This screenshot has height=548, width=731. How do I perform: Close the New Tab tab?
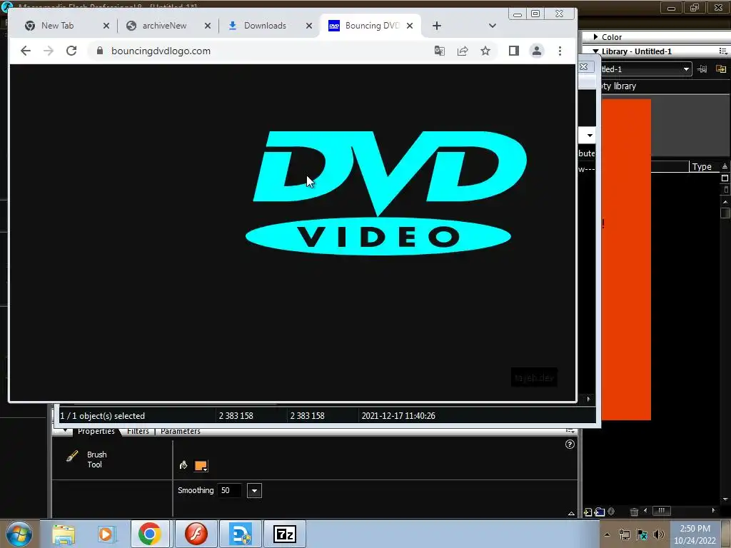[x=106, y=26]
